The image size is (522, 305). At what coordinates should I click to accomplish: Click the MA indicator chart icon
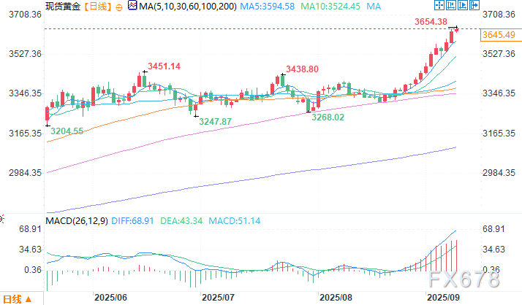coord(132,7)
